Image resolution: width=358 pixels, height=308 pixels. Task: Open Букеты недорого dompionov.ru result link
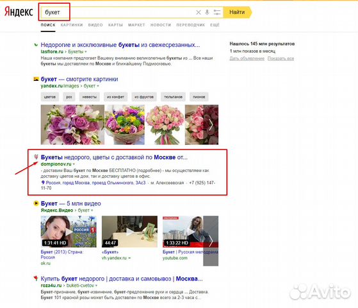tap(114, 157)
